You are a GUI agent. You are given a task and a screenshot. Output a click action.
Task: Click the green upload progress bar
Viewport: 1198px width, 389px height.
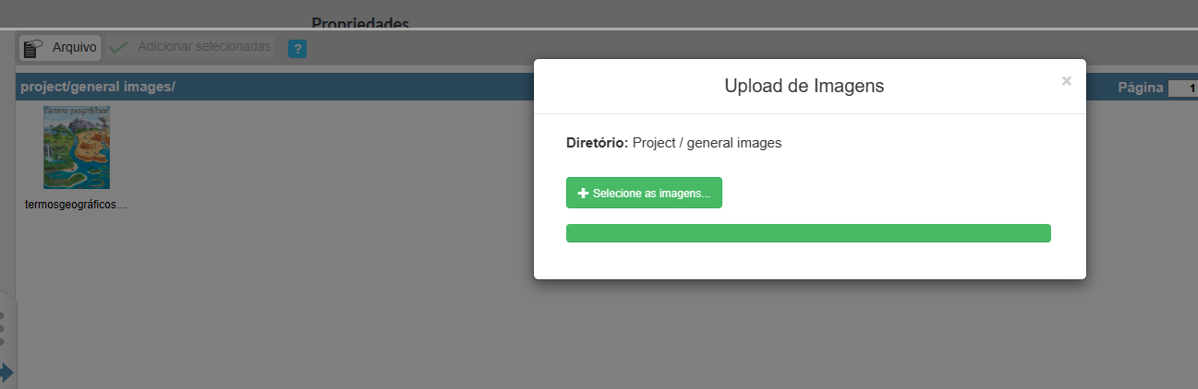click(x=808, y=233)
